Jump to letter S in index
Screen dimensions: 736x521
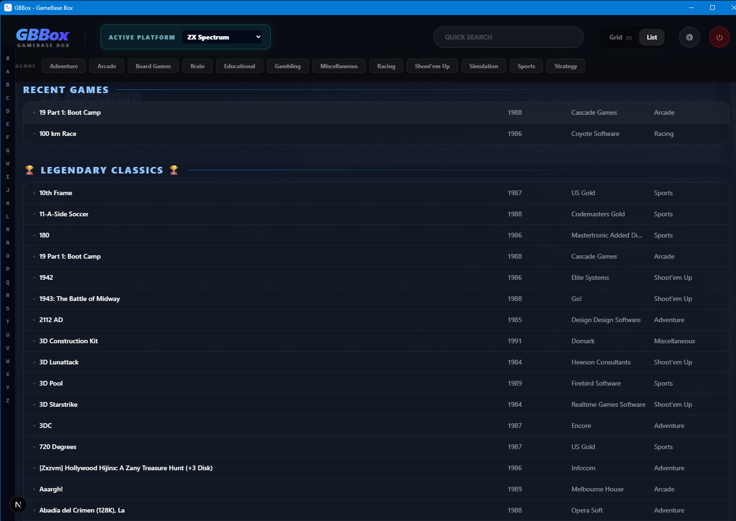[x=8, y=308]
